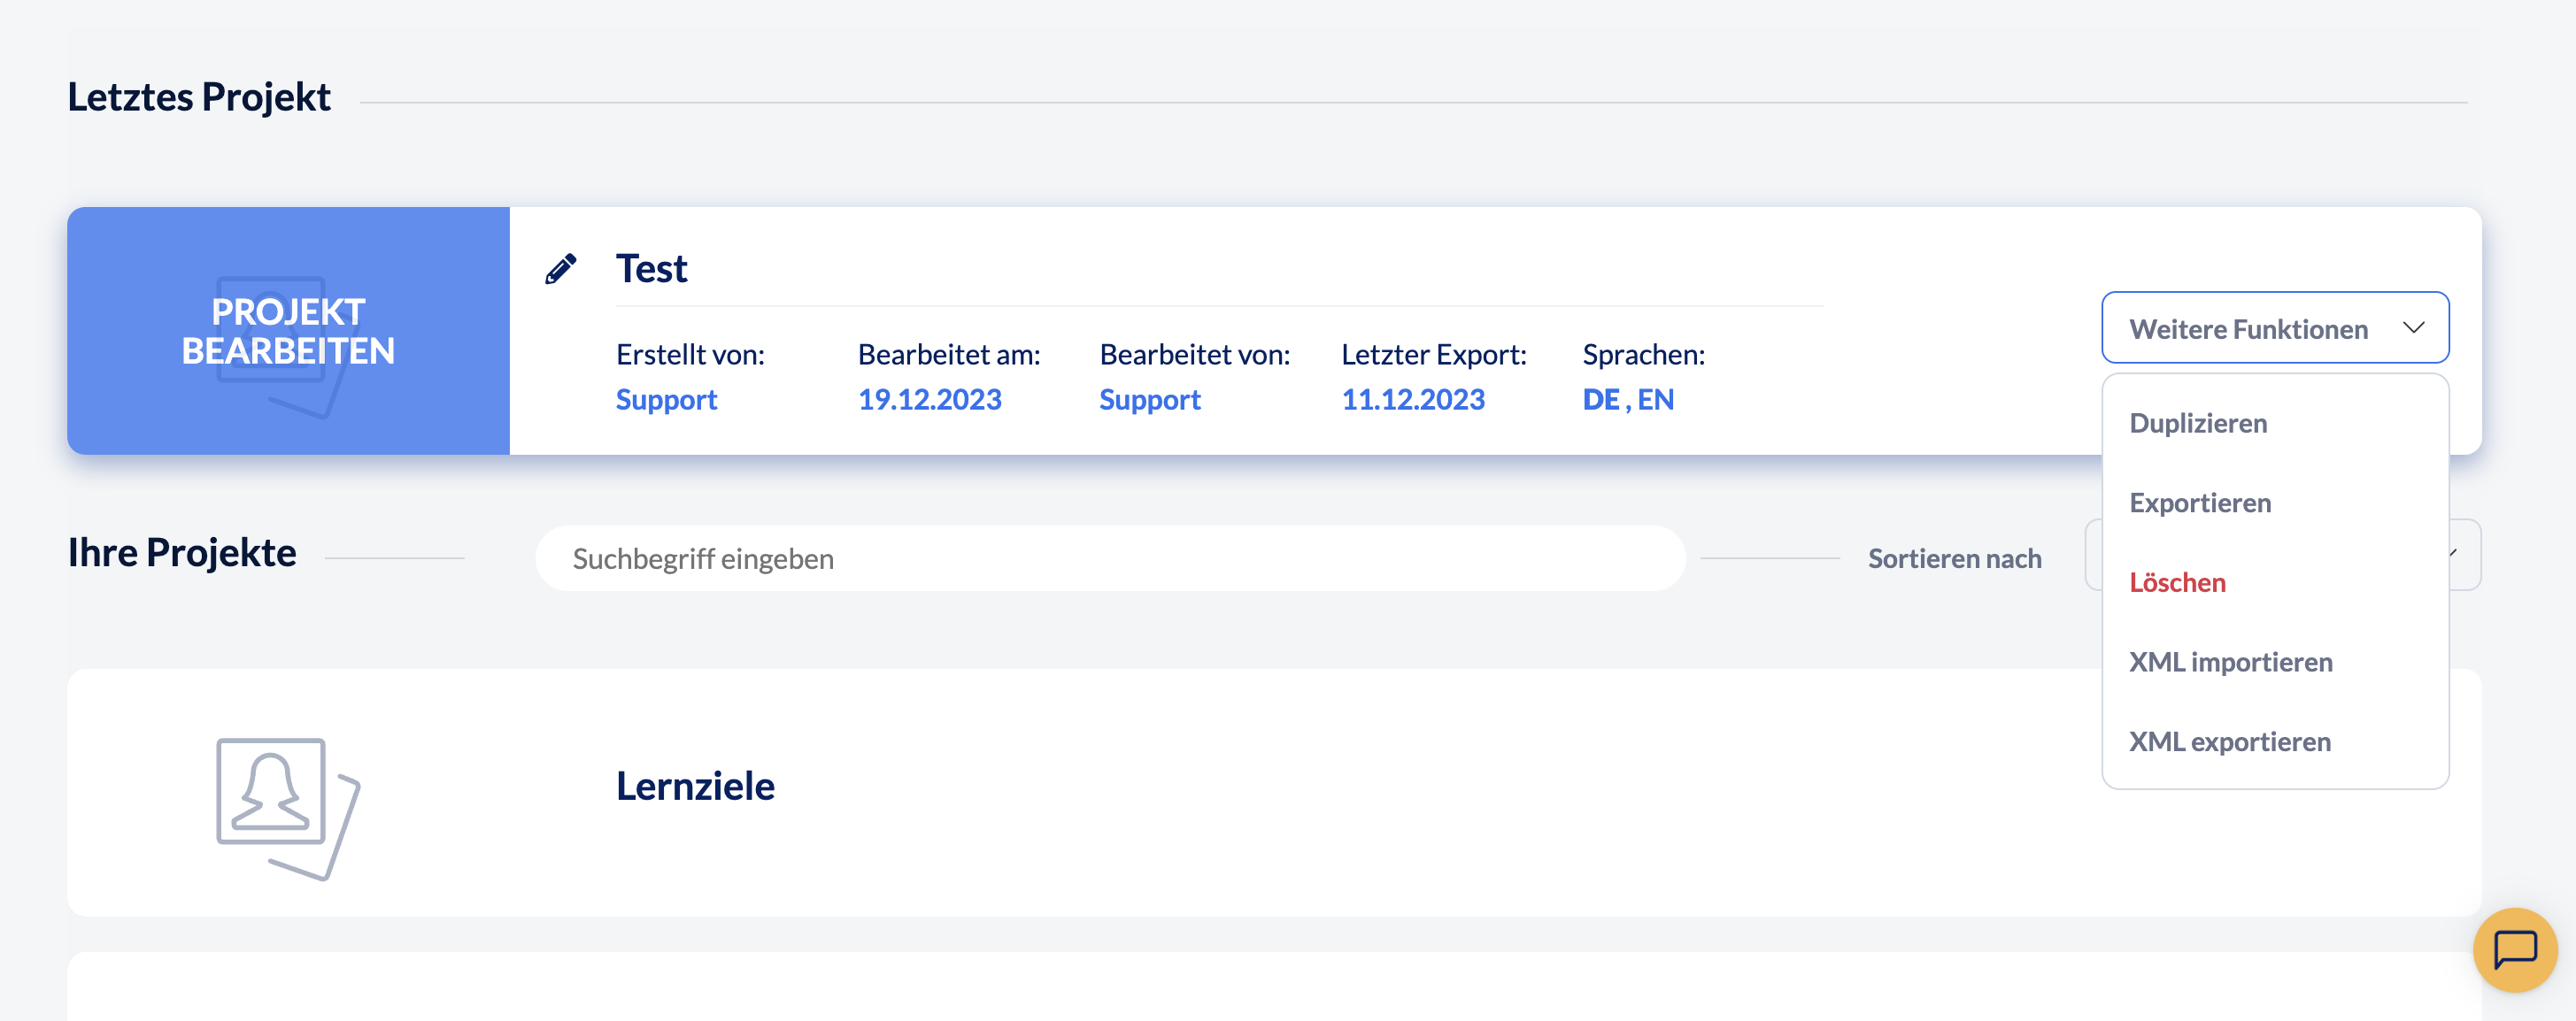Select Duplizieren from the menu

point(2197,423)
